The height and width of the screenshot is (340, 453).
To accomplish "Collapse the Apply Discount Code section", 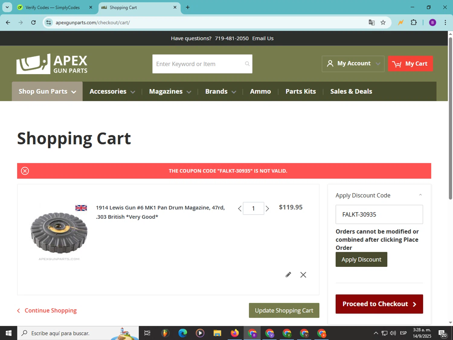I will (420, 195).
